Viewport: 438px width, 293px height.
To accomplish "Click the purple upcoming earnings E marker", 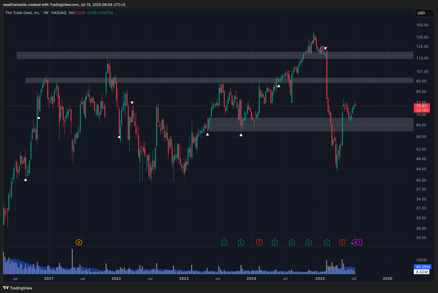I will point(359,242).
